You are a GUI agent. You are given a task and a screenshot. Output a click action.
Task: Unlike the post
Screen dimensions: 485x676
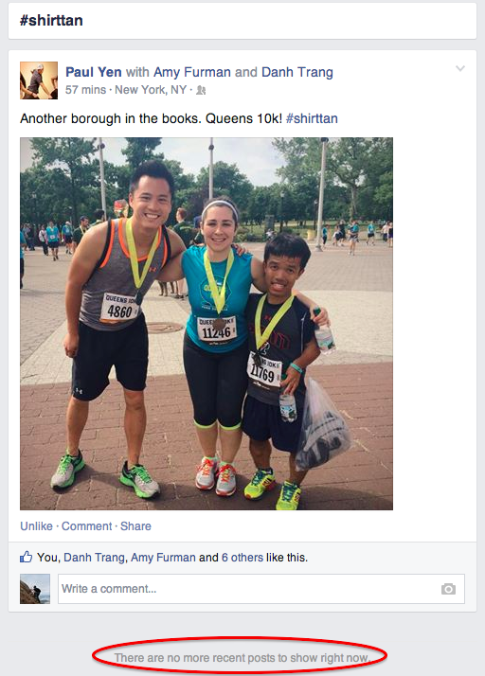click(x=36, y=526)
